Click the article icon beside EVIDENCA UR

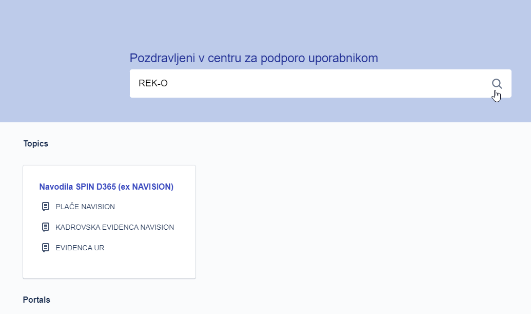pos(45,248)
